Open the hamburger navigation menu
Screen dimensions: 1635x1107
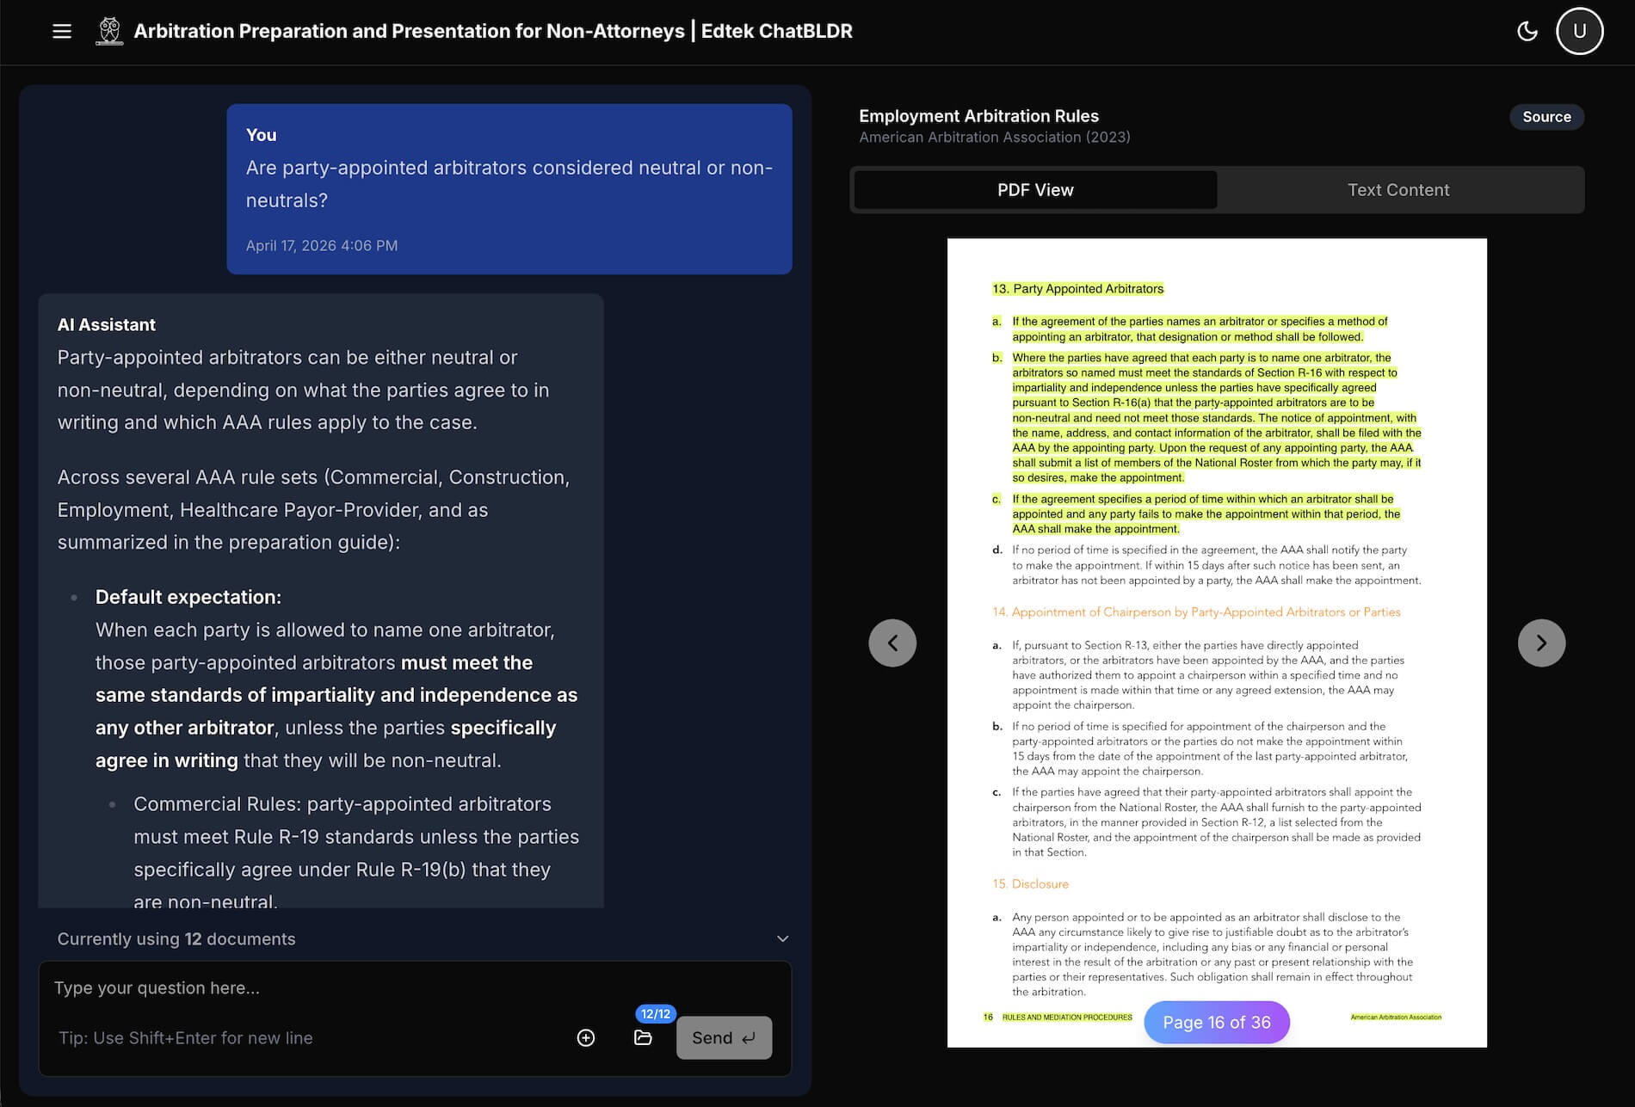[x=61, y=31]
